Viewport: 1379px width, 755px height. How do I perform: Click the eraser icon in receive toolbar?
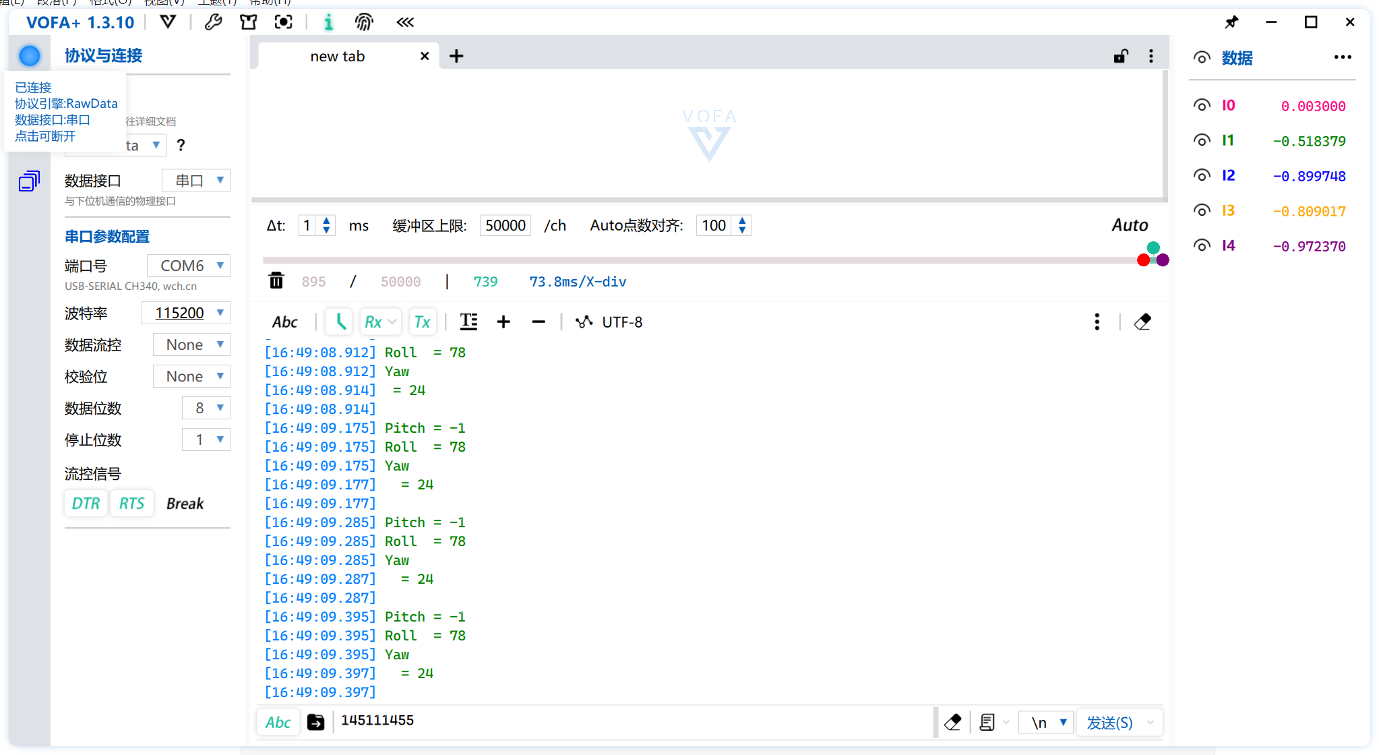click(x=1142, y=322)
